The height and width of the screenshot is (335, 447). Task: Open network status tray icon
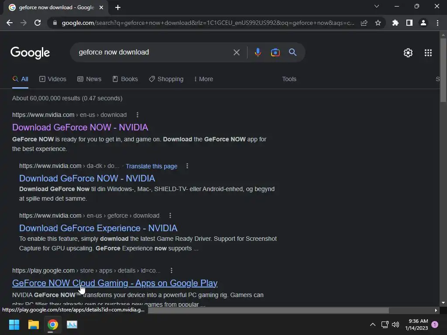385,325
